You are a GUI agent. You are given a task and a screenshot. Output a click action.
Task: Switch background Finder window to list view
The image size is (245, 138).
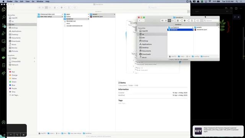pos(43,8)
